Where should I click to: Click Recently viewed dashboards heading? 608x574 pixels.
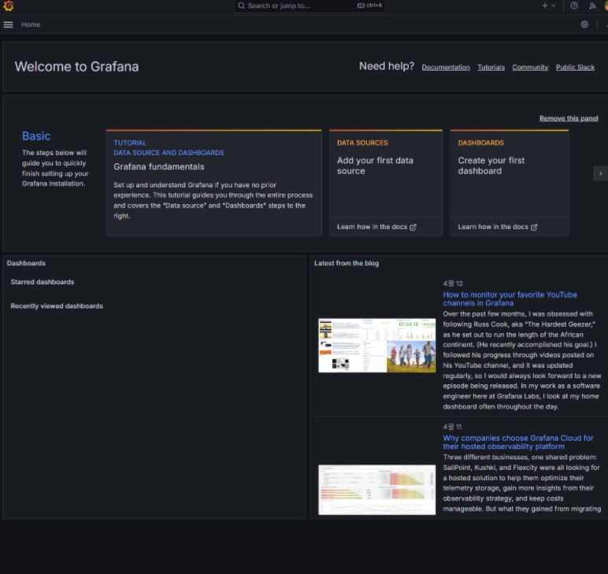click(x=57, y=306)
